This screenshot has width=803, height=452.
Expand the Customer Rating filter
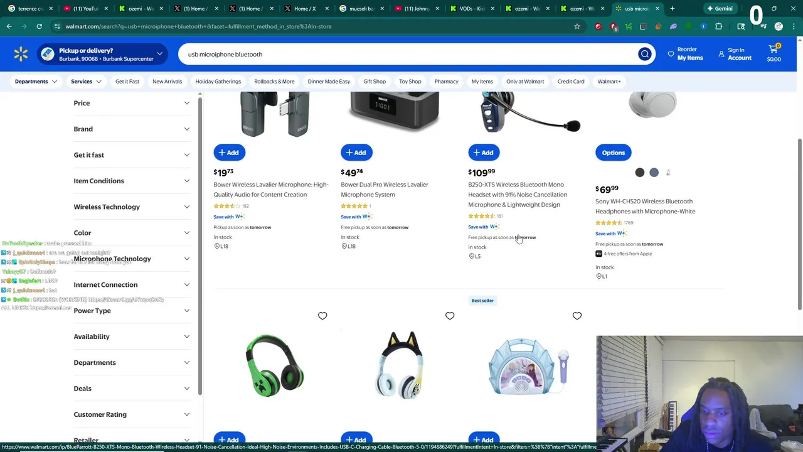[131, 414]
